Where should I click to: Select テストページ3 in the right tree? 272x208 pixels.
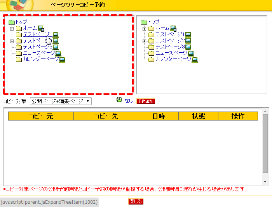click(170, 47)
